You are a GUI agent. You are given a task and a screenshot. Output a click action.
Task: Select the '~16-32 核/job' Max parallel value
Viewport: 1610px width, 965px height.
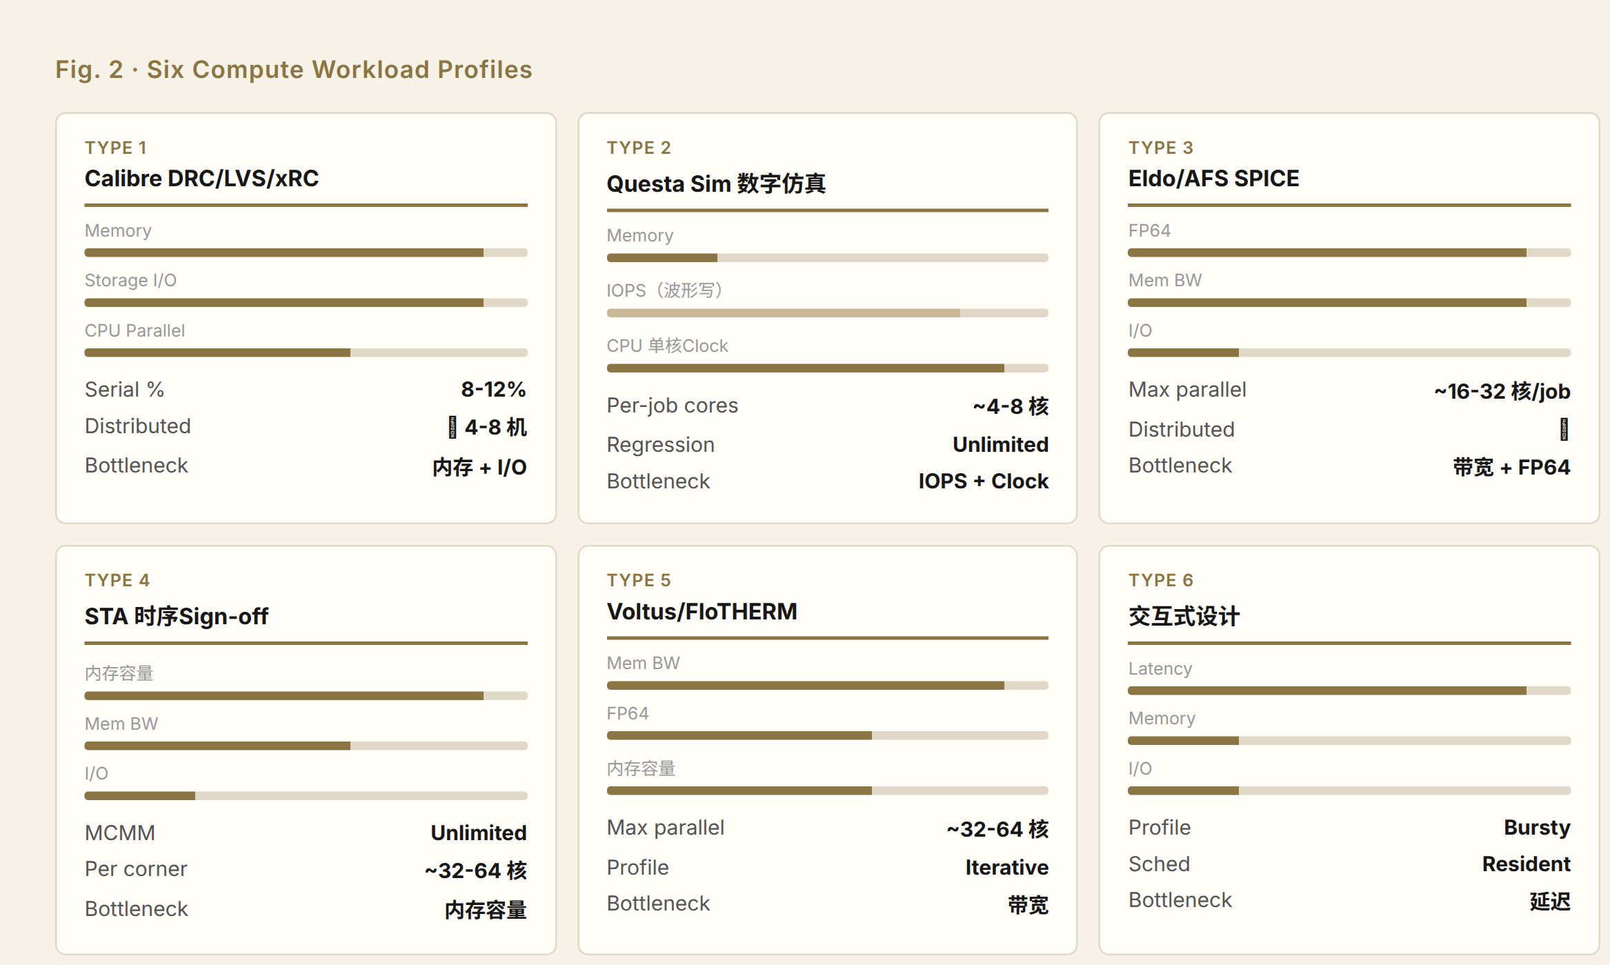point(1502,391)
